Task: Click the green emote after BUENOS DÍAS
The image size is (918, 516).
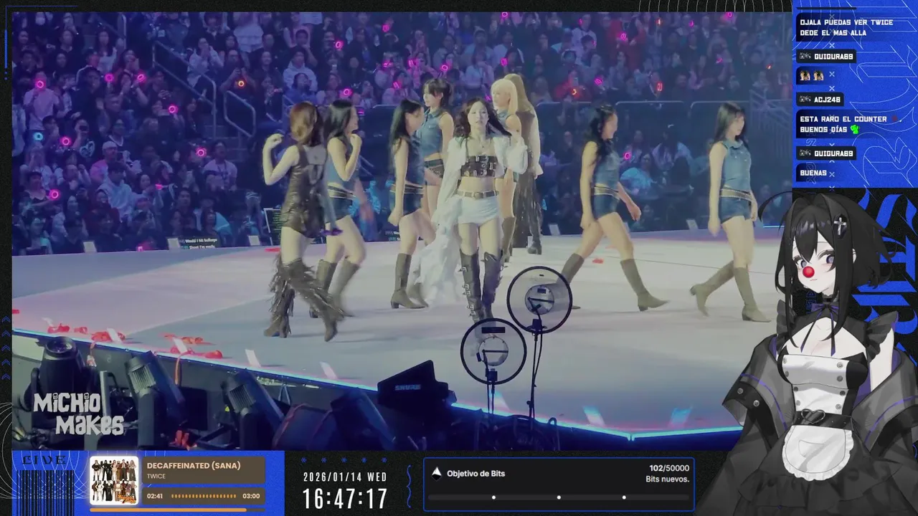Action: [855, 130]
